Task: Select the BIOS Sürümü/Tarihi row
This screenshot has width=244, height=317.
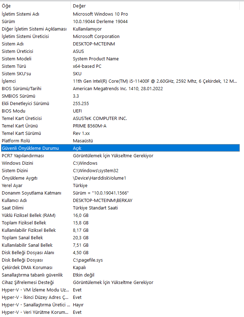Action: pos(120,88)
